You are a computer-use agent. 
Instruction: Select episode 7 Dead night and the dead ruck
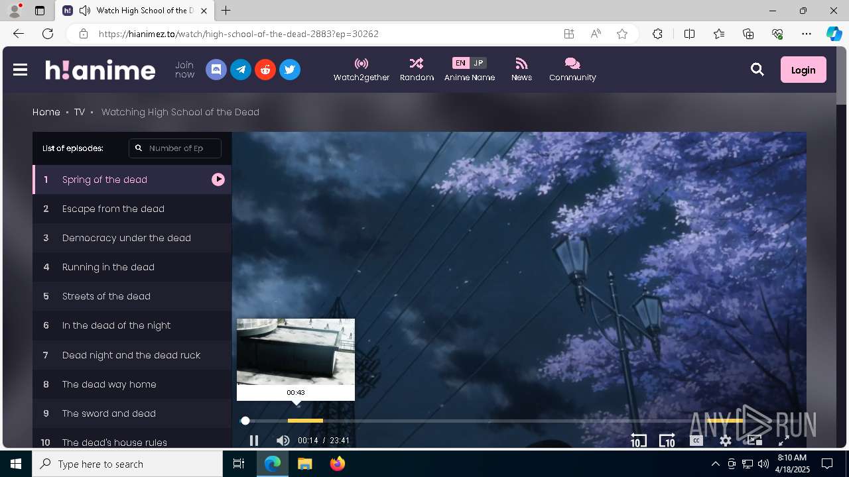point(132,355)
